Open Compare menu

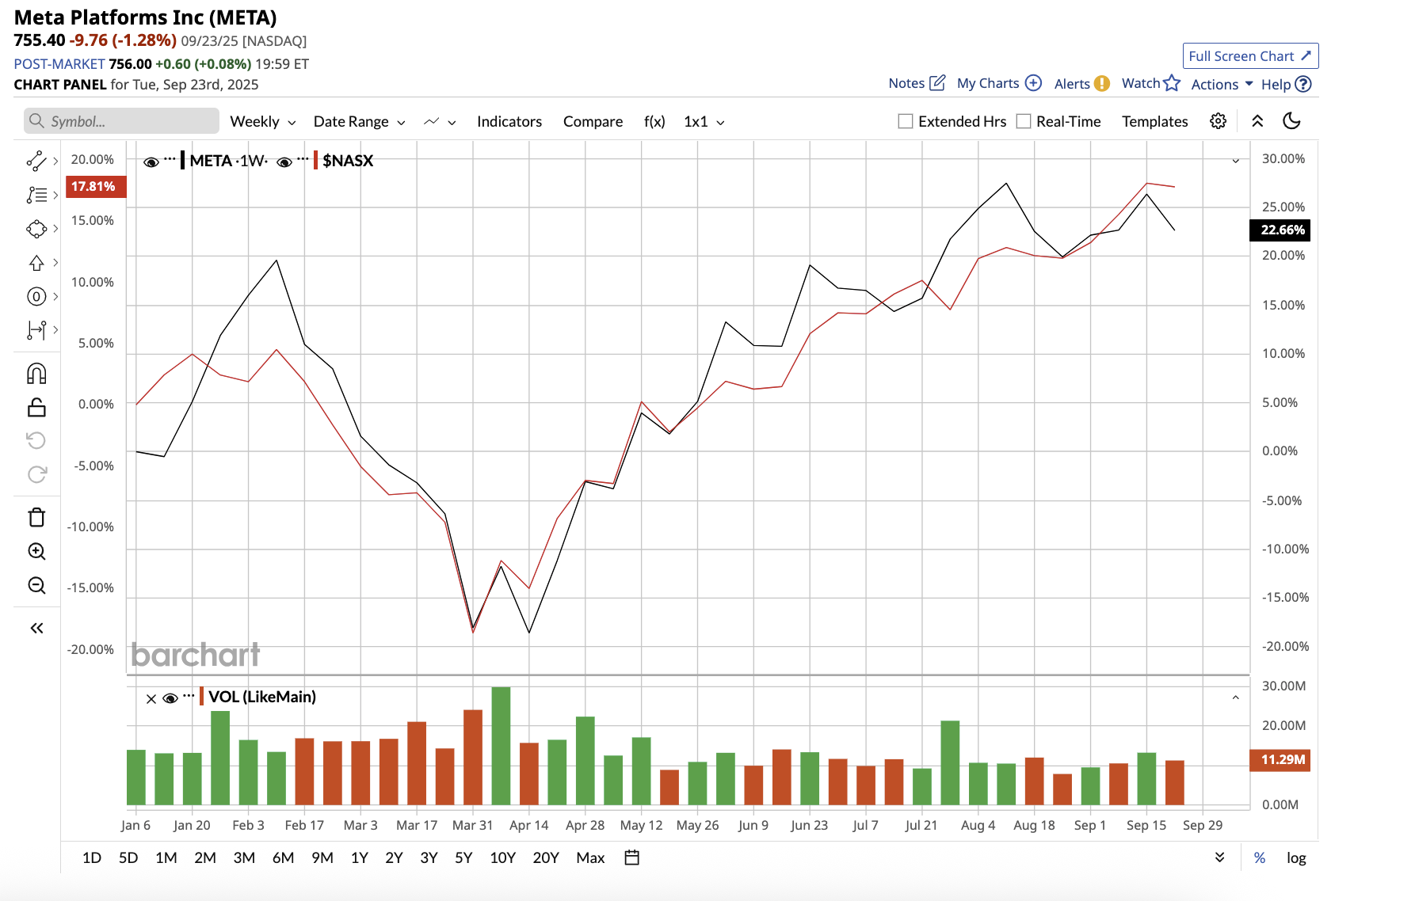(593, 121)
